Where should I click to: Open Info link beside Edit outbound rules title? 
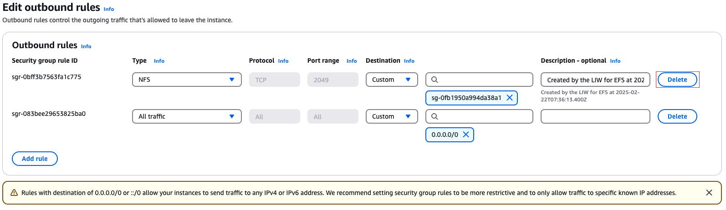click(109, 9)
